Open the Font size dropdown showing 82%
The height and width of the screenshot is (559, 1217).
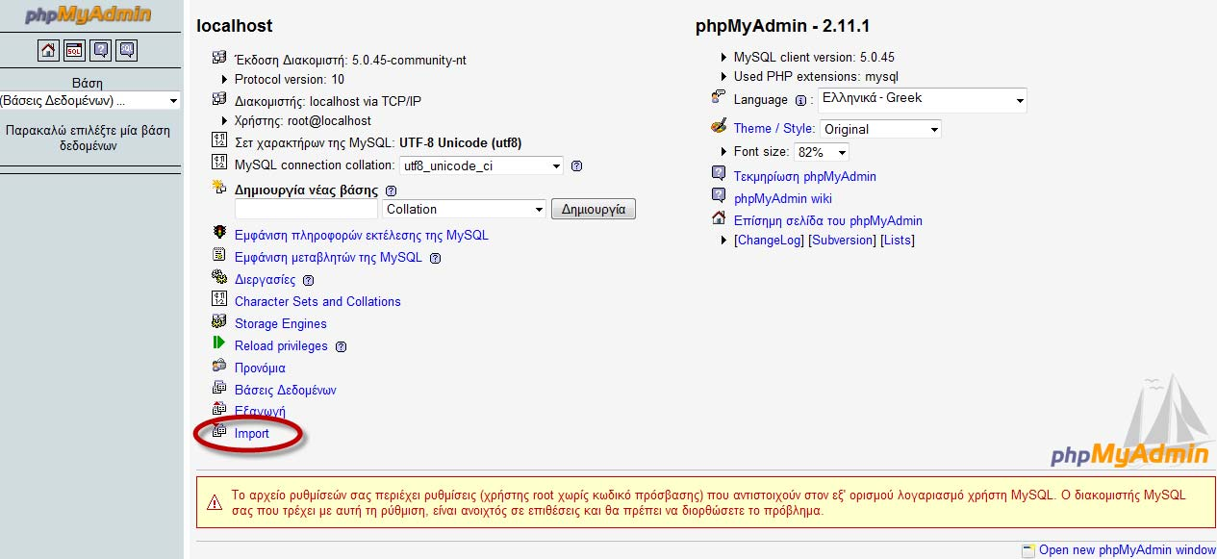(x=822, y=152)
